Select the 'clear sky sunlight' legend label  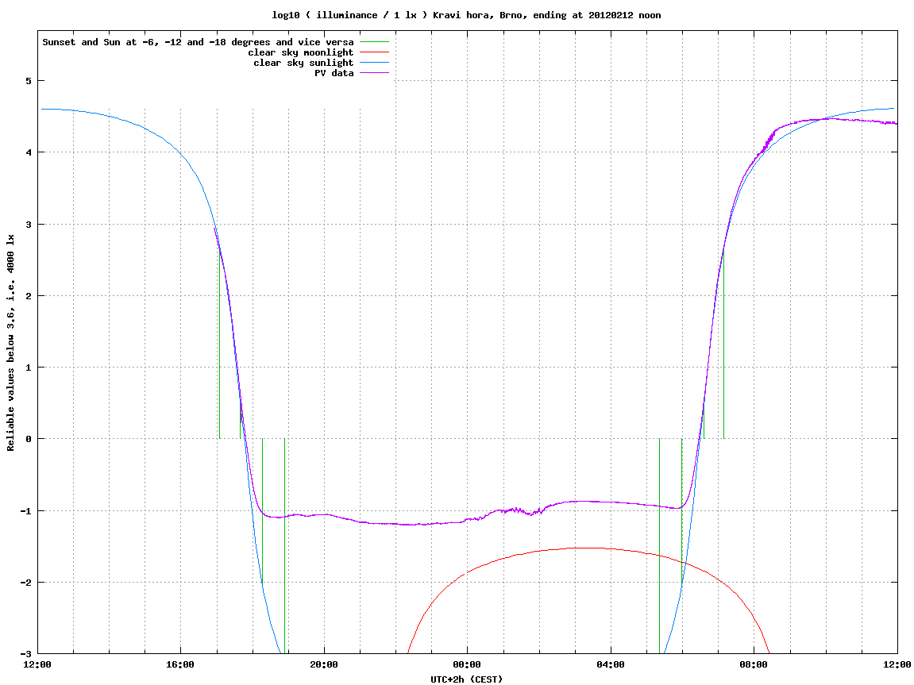pyautogui.click(x=303, y=63)
